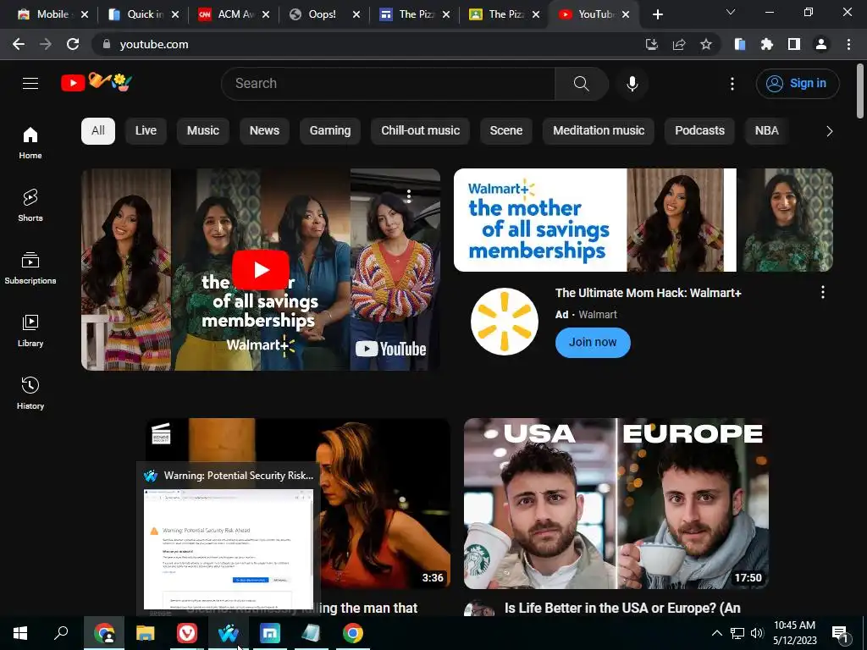Click the Walmart spark logo avatar
Image resolution: width=867 pixels, height=650 pixels.
(505, 322)
